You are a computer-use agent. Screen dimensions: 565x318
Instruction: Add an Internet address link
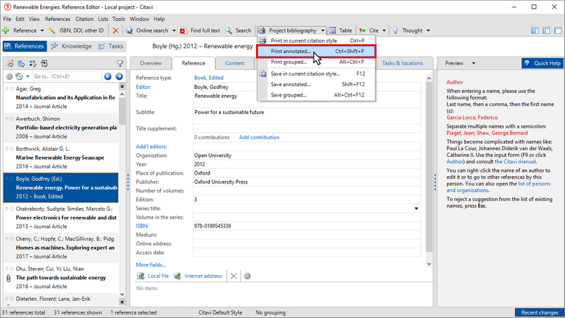tap(198, 276)
